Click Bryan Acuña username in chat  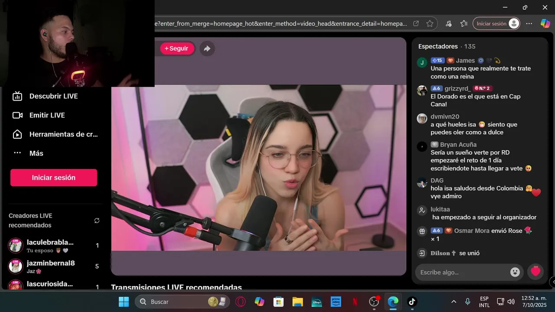click(x=458, y=145)
